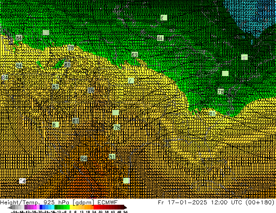The width and height of the screenshot is (276, 213).
Task: Select the bright red legend swatch
Action: (95, 207)
